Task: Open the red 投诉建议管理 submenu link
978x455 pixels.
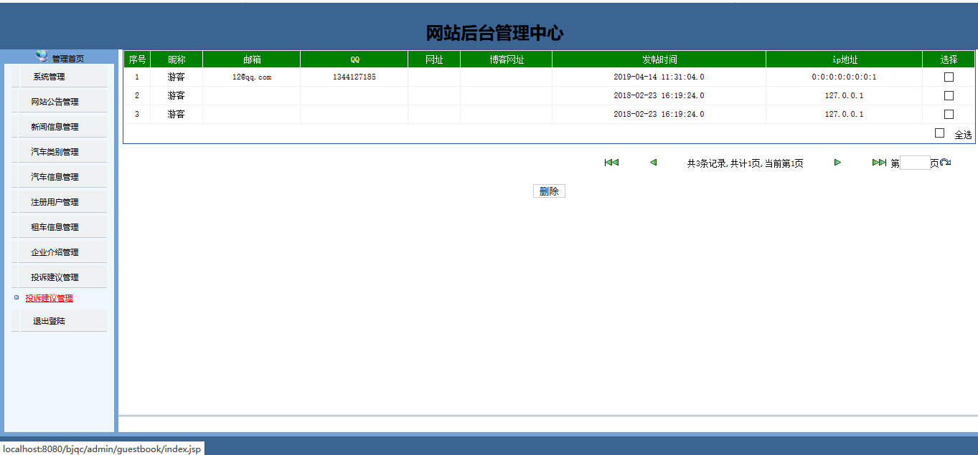Action: coord(49,298)
